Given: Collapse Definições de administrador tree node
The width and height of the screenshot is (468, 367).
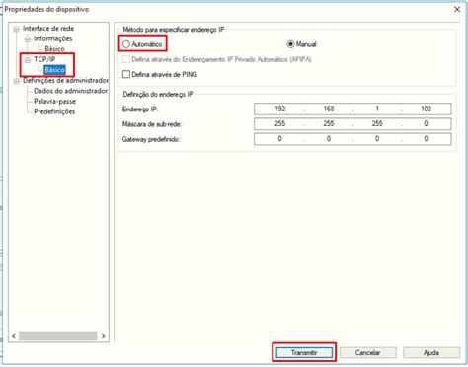Looking at the screenshot, I should (x=16, y=81).
